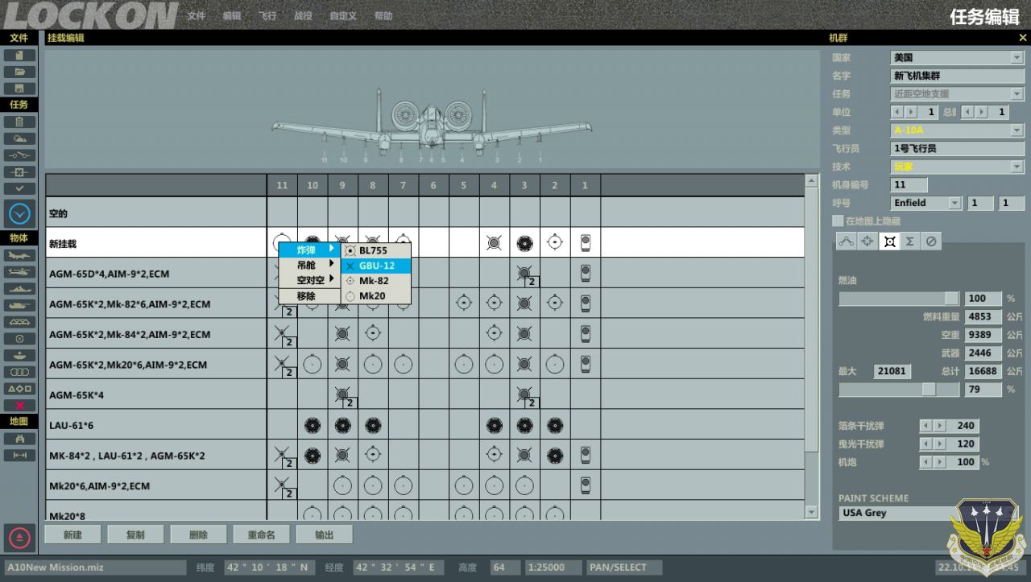Click the payload list scroll down arrow

tap(812, 511)
